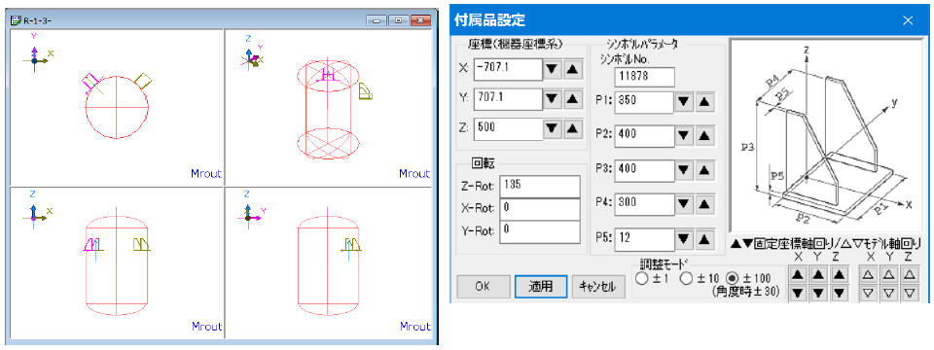Click the model Y axis up triangle
Screen dimensions: 934x350
(888, 274)
